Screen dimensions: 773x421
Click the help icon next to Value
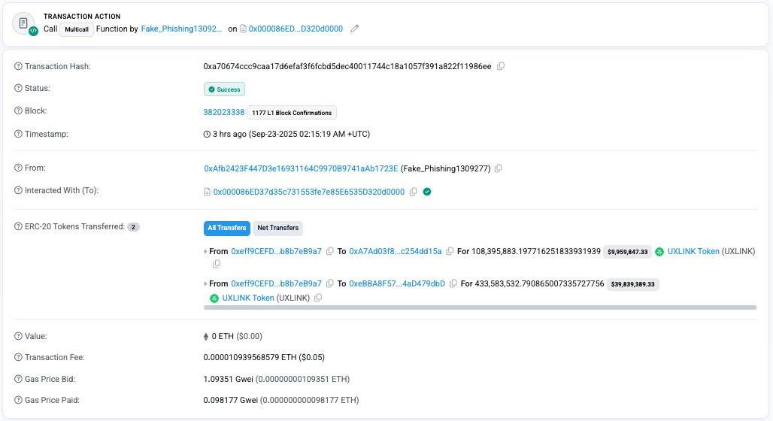coord(18,336)
